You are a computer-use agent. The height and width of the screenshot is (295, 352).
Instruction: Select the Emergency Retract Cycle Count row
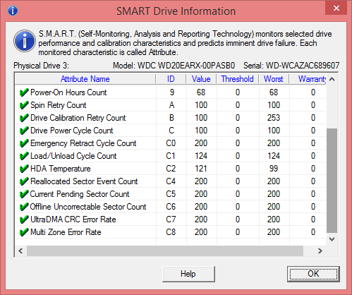tap(171, 143)
